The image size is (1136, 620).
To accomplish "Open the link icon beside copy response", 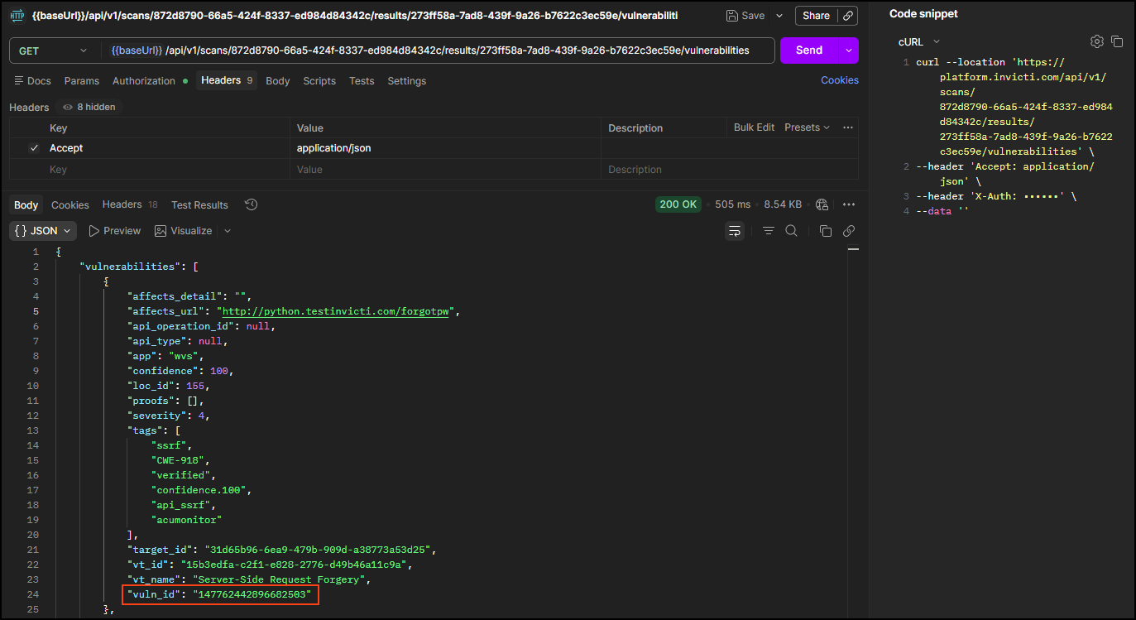I will [x=848, y=231].
